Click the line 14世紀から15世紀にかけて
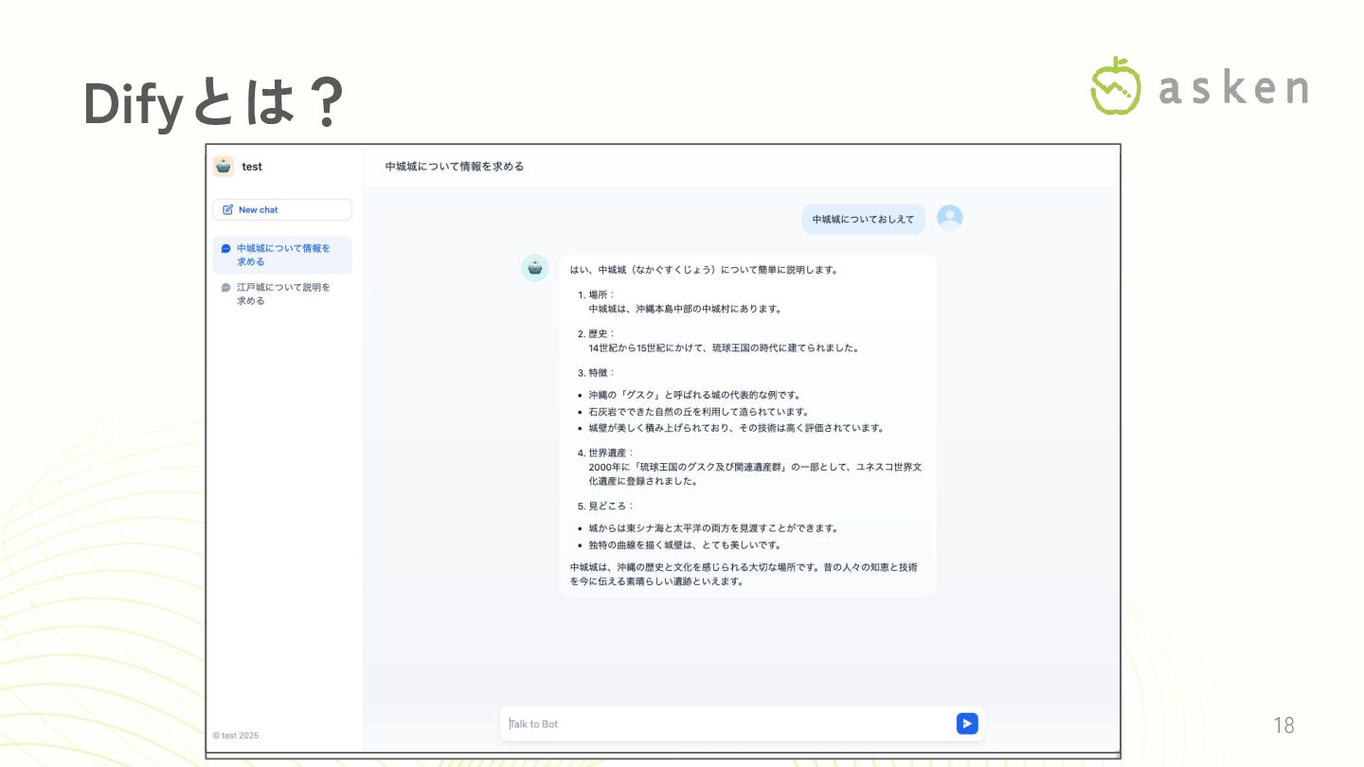1364x767 pixels. pos(724,348)
